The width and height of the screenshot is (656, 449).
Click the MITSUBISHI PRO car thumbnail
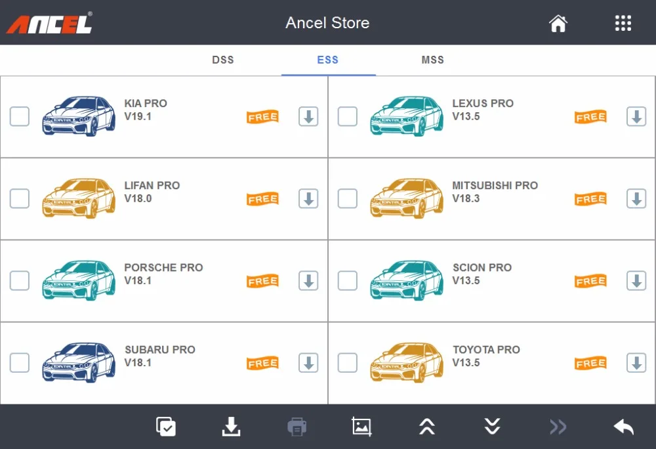pyautogui.click(x=407, y=198)
